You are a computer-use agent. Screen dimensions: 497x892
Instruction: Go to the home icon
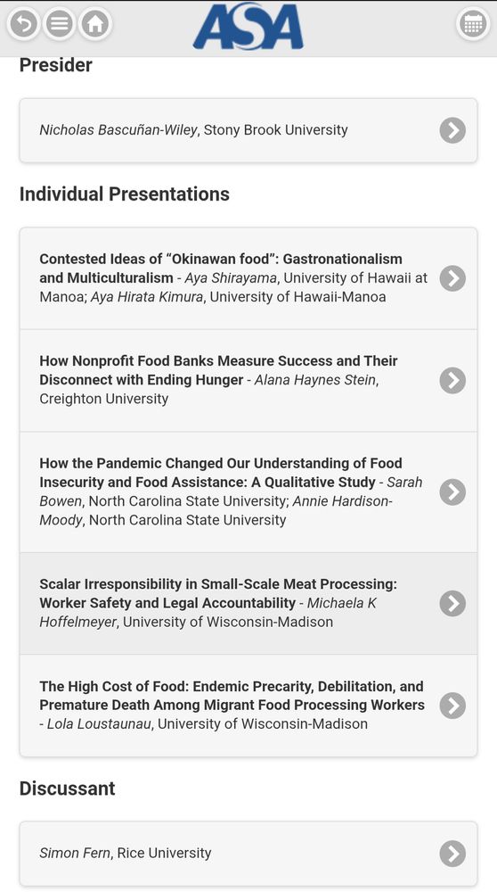coord(95,24)
